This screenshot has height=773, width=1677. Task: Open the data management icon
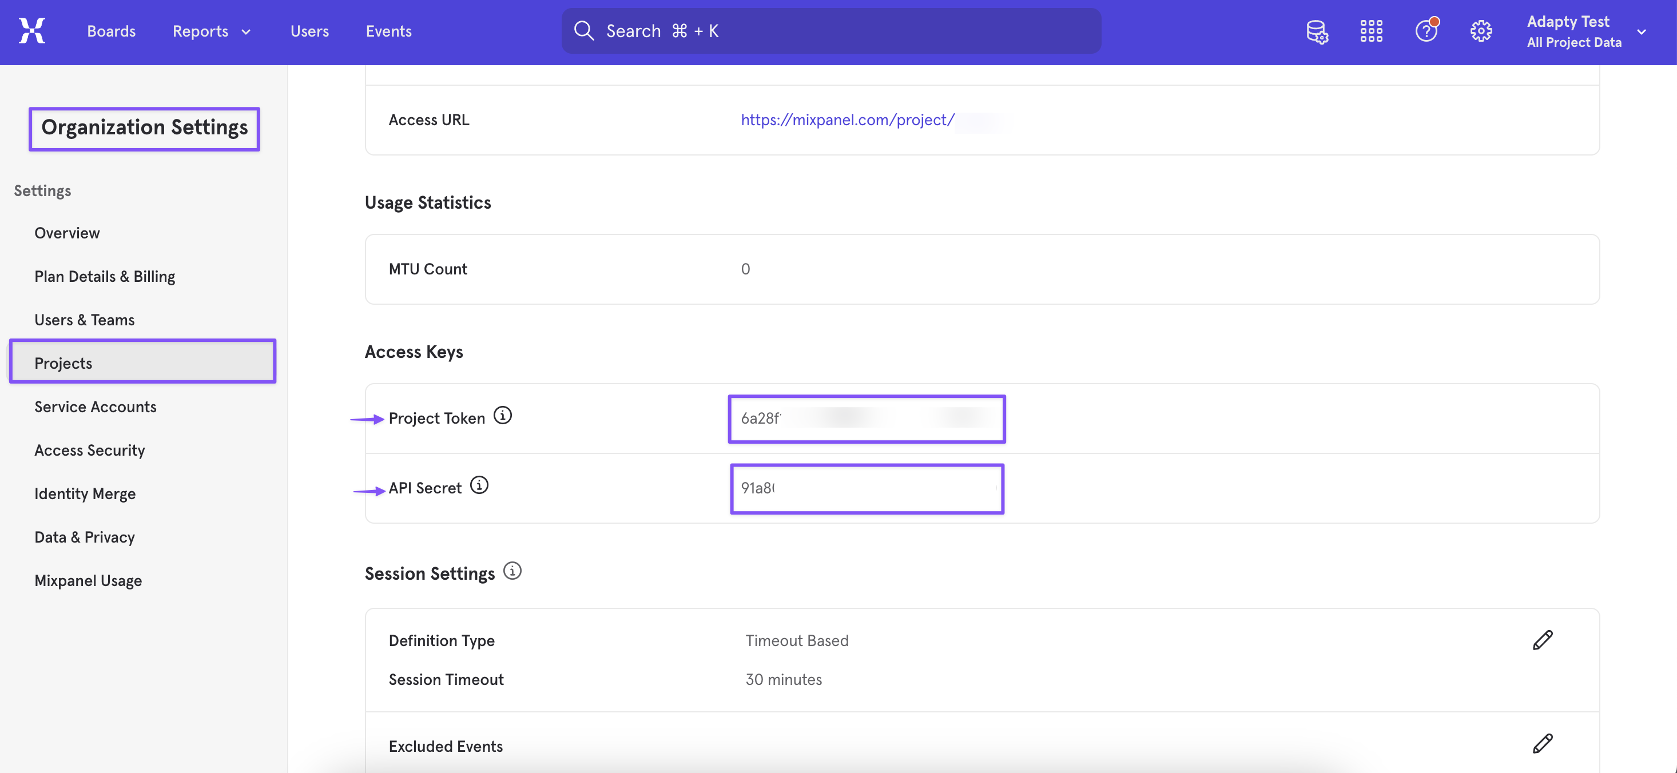tap(1316, 31)
